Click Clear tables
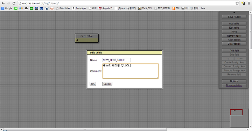The height and width of the screenshot is (131, 252). pyautogui.click(x=234, y=44)
